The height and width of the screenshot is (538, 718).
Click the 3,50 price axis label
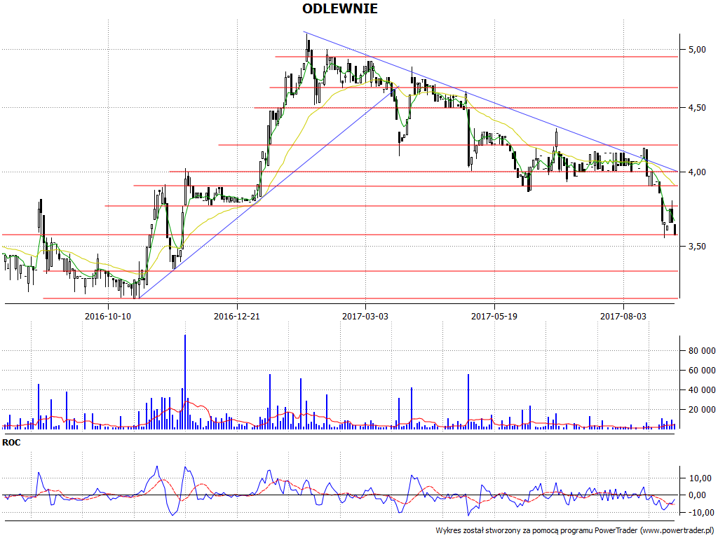696,246
